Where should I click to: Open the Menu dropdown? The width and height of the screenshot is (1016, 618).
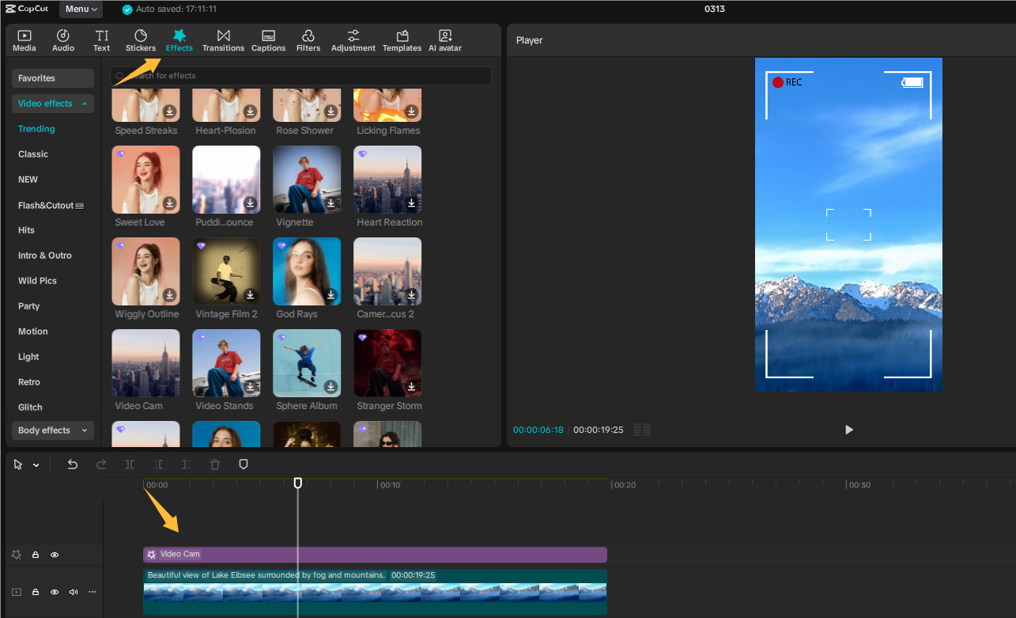[x=81, y=9]
